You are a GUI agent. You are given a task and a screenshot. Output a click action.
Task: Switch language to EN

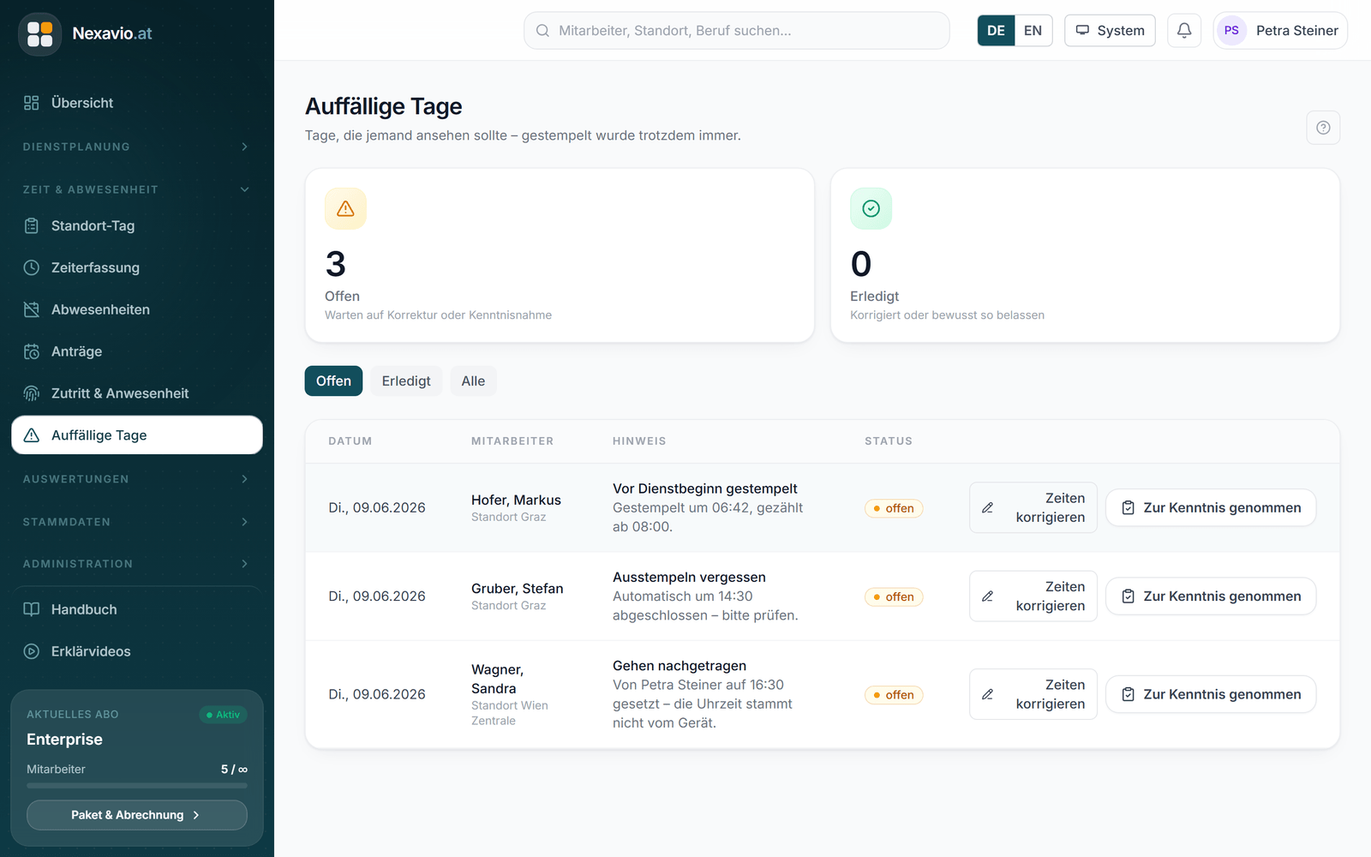click(x=1033, y=31)
